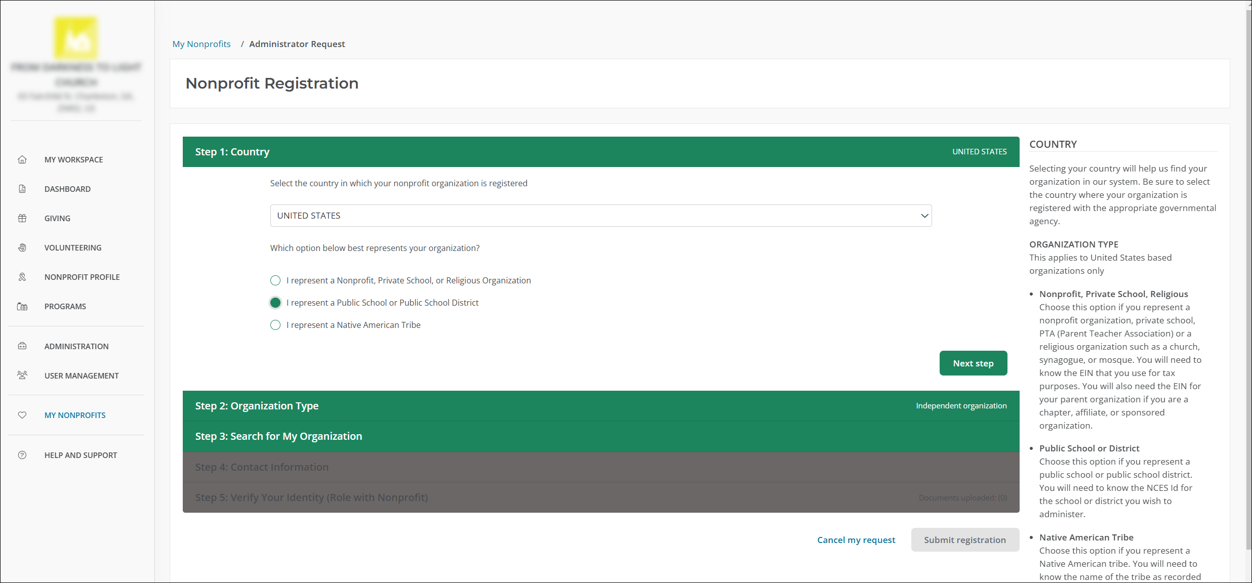The image size is (1252, 583).
Task: Choose the Native American Tribe radio option
Action: [x=275, y=325]
